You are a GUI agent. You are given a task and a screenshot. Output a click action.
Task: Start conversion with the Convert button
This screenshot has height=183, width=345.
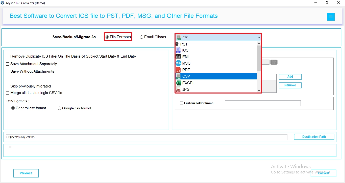(x=324, y=173)
